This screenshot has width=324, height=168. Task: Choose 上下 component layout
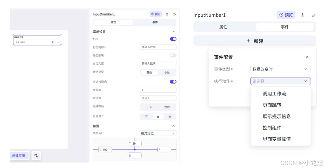coord(149,107)
